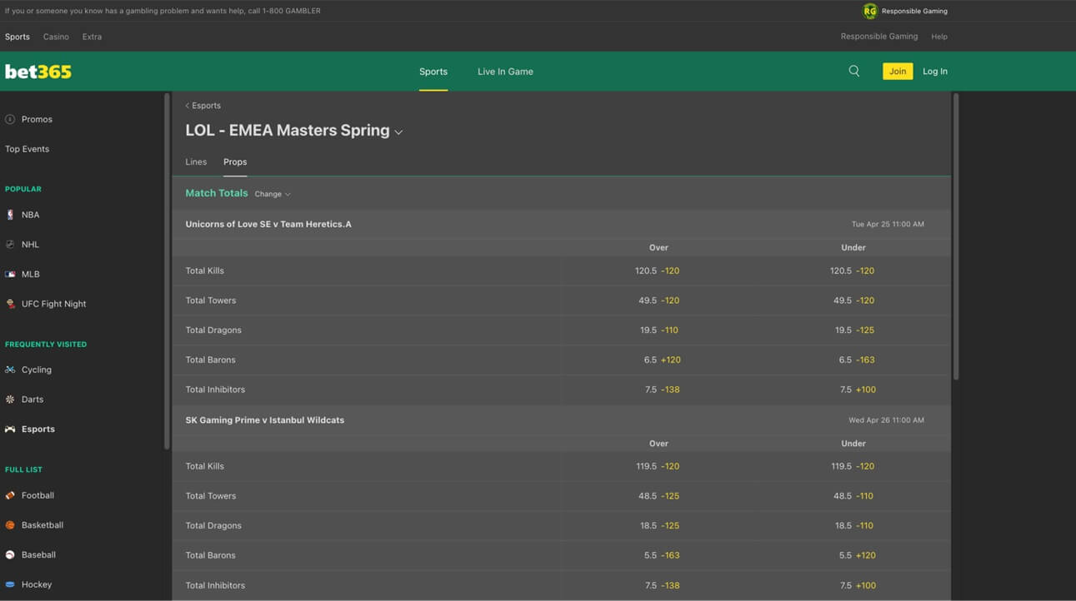Open the Help link
The width and height of the screenshot is (1076, 601).
939,37
